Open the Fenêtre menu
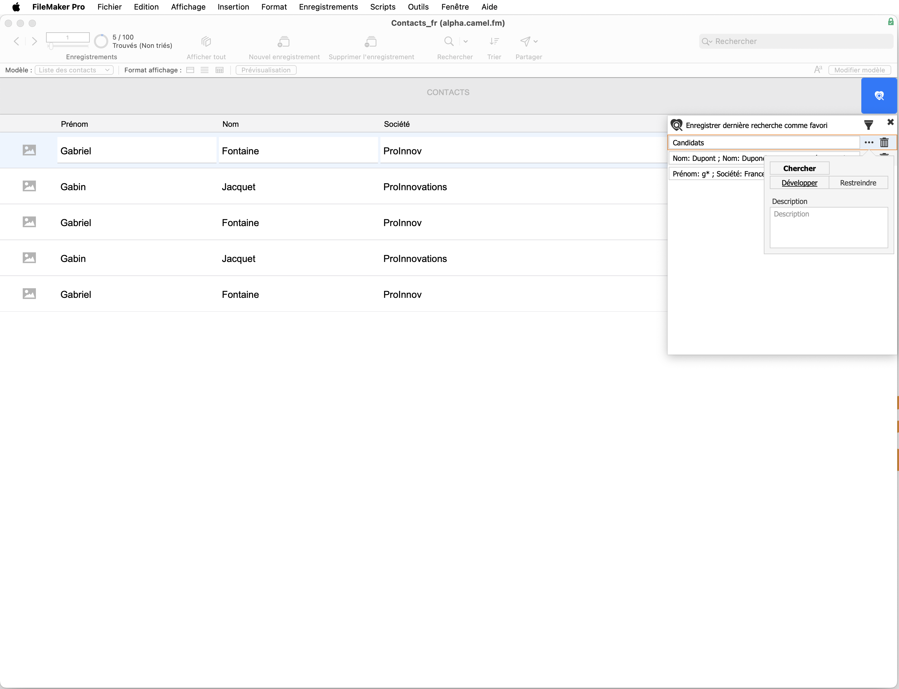899x689 pixels. [455, 7]
